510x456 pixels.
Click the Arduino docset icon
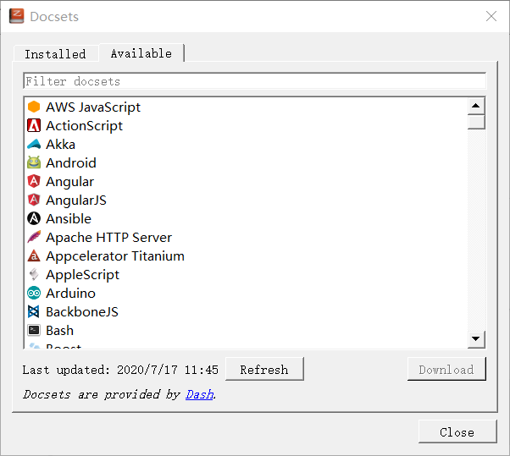(34, 294)
